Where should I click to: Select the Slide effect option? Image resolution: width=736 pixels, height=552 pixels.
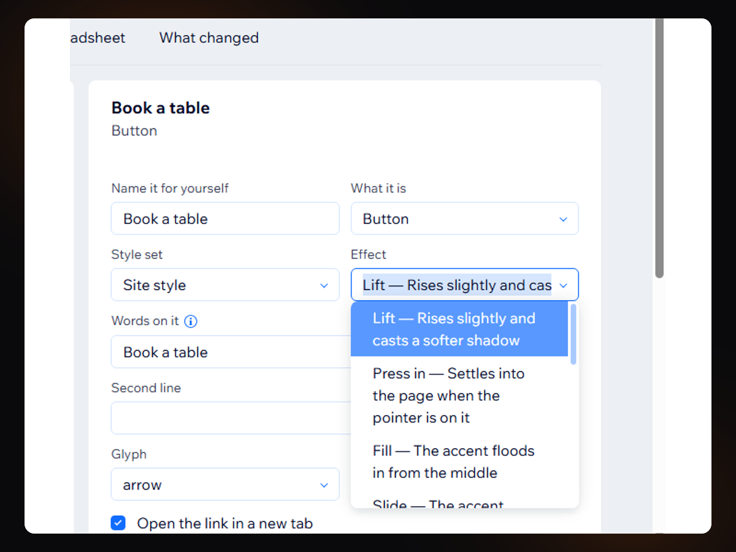(459, 502)
